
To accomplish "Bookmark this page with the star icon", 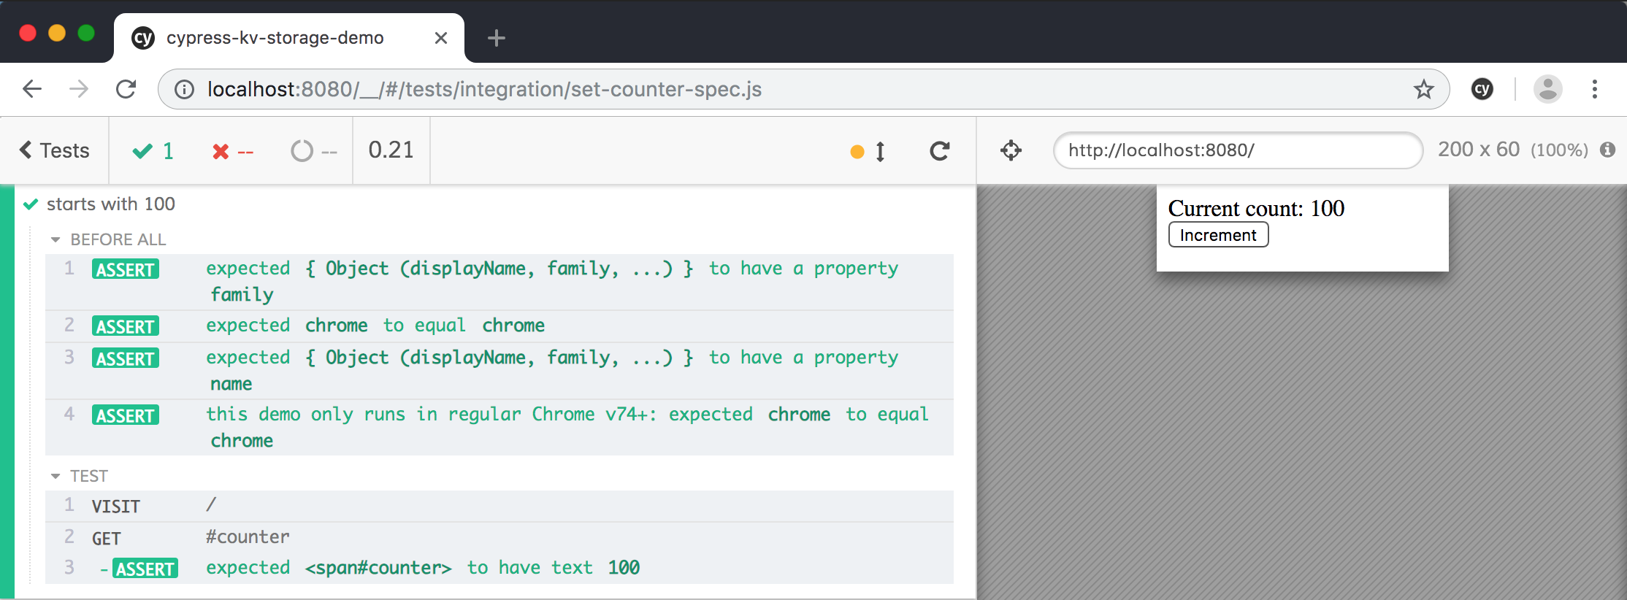I will (1423, 89).
